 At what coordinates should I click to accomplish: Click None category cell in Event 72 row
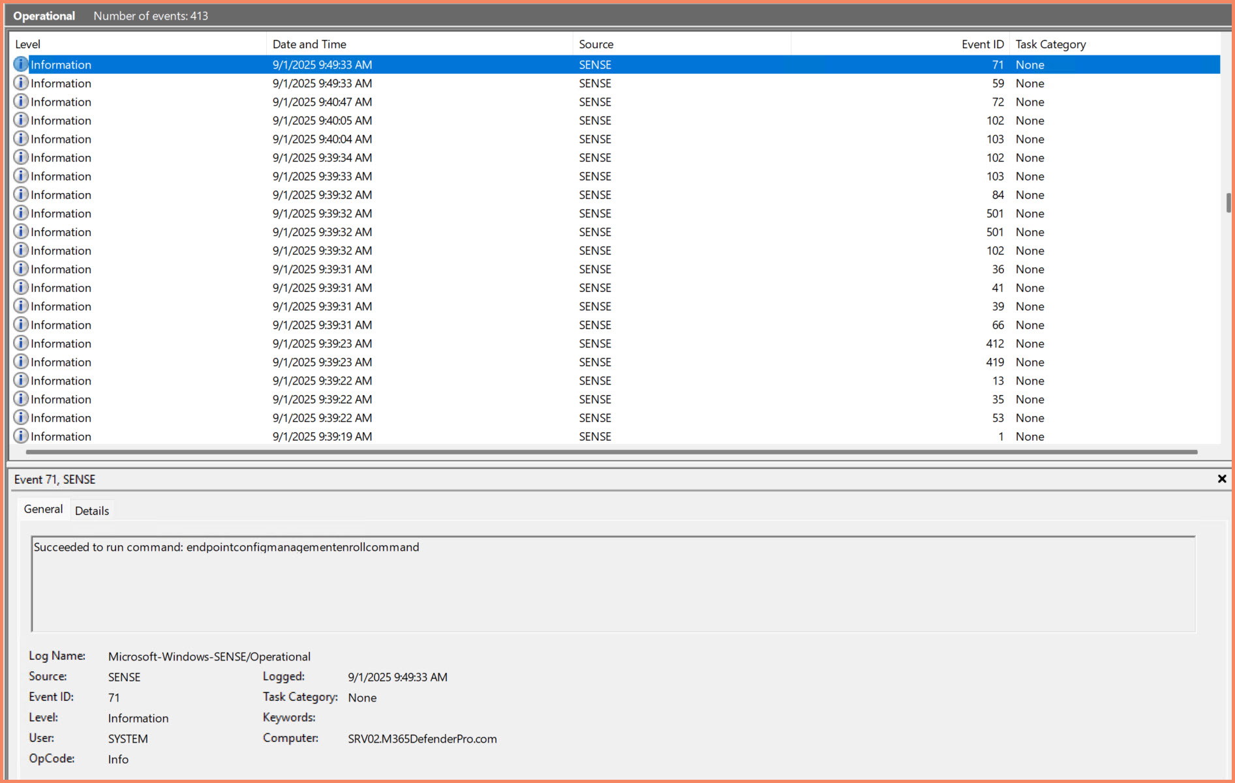pyautogui.click(x=1029, y=102)
